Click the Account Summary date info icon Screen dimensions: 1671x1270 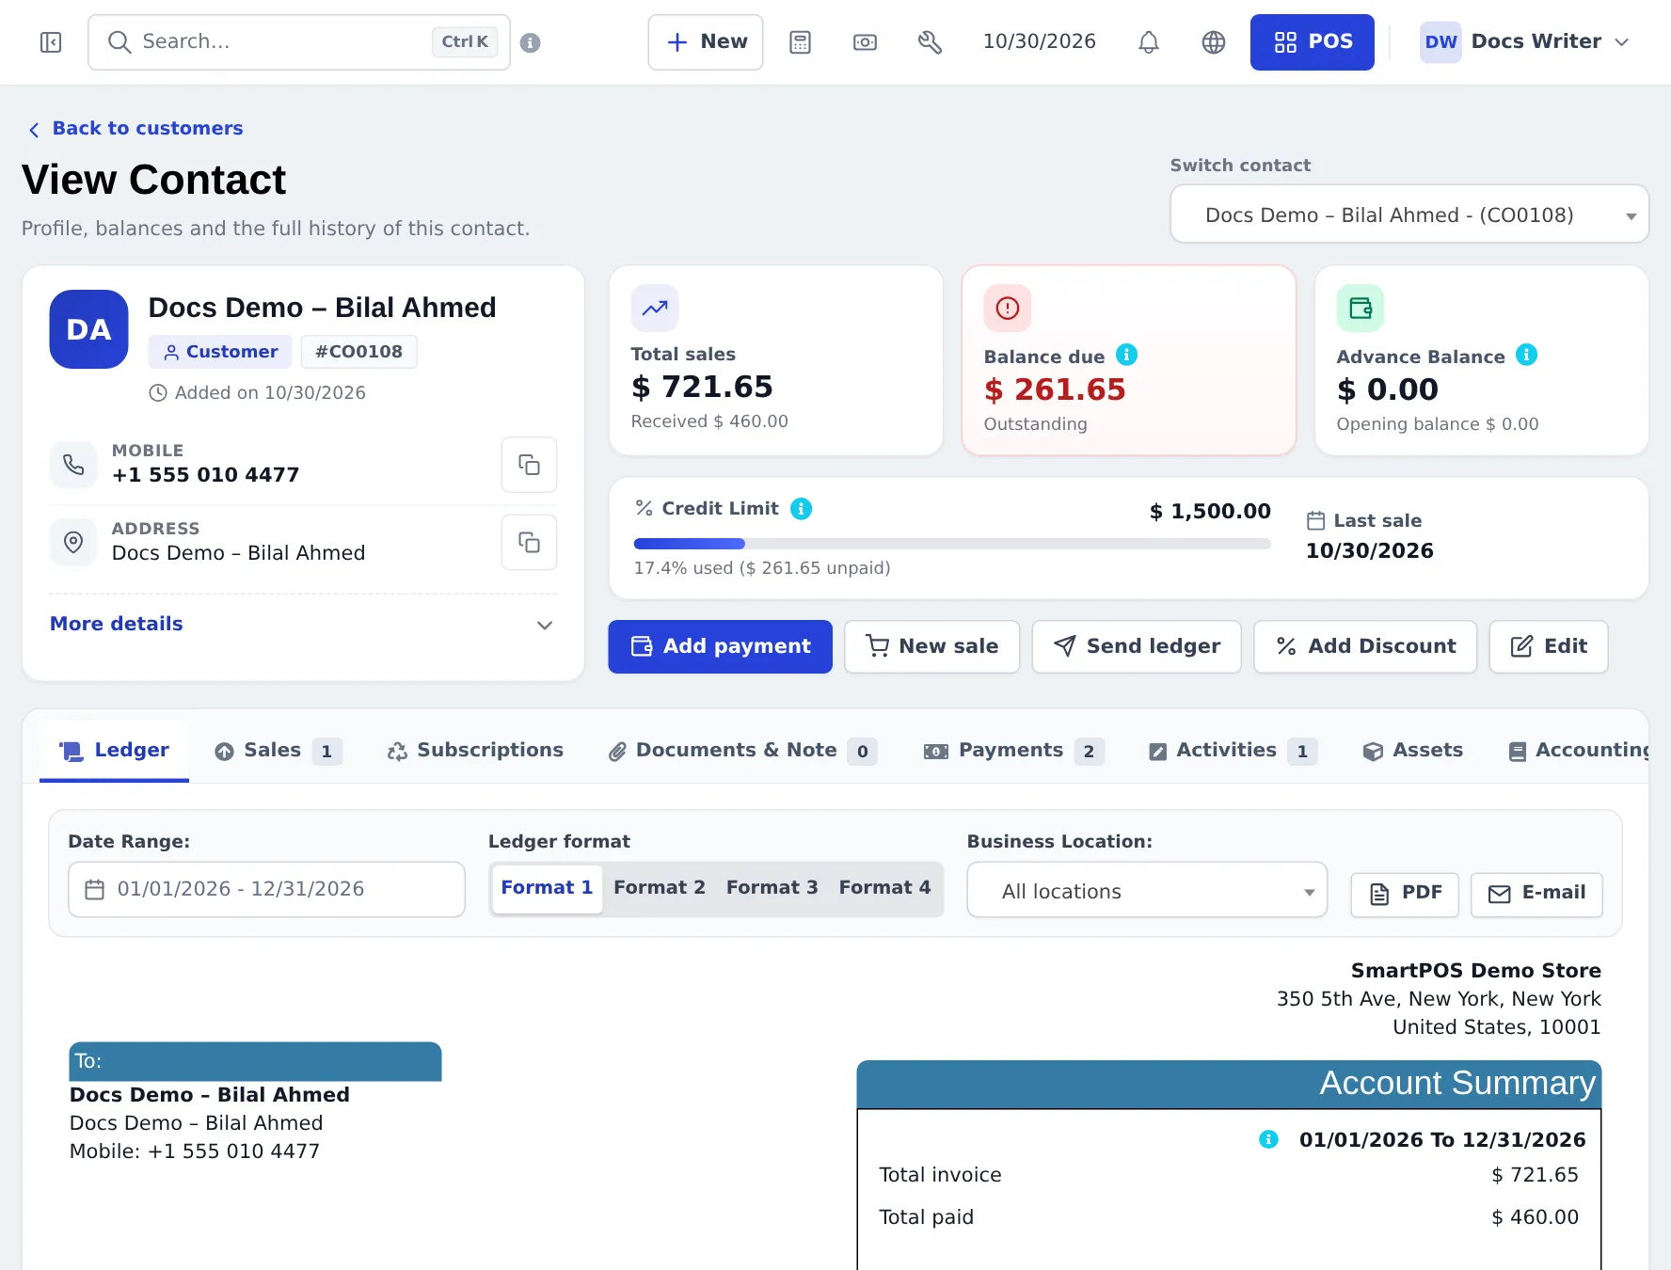point(1268,1139)
